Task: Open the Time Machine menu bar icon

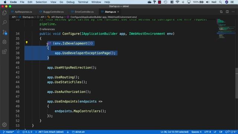Action: pos(165,2)
